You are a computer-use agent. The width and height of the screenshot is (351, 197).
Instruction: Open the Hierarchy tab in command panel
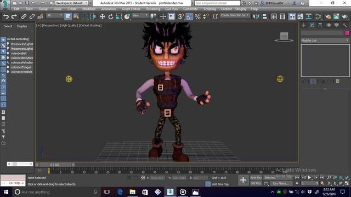click(320, 25)
